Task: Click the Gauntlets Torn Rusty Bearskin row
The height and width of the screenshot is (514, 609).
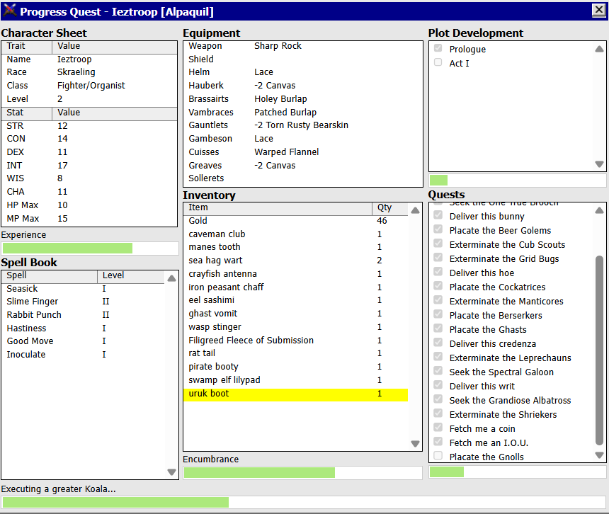Action: coord(303,125)
